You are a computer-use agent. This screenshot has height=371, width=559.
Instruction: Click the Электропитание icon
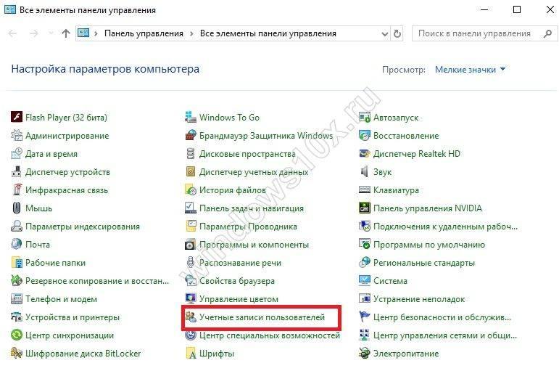point(365,354)
